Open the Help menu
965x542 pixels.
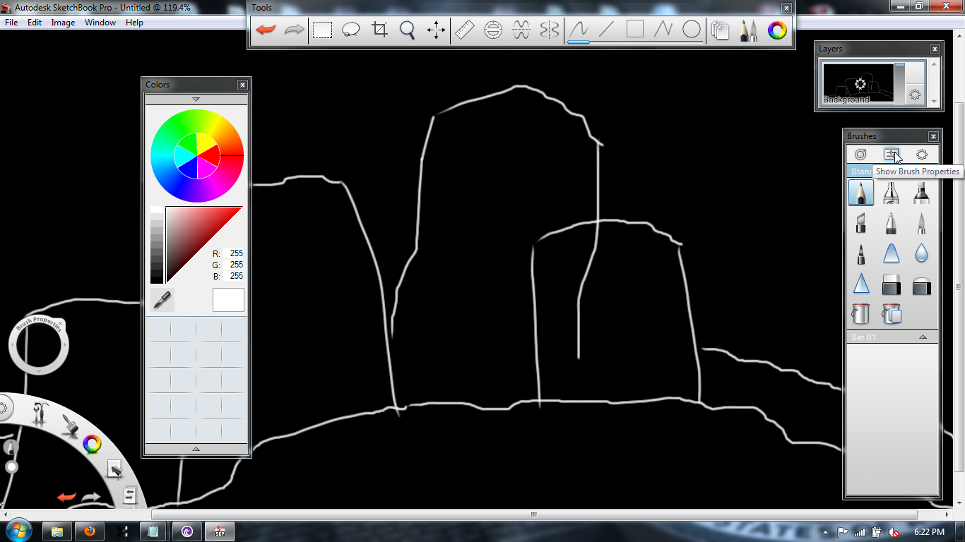(x=134, y=23)
